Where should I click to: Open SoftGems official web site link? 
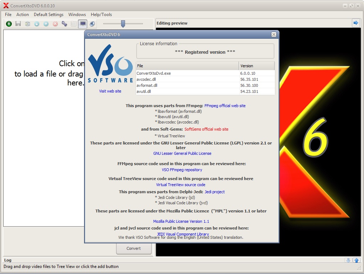click(x=206, y=129)
